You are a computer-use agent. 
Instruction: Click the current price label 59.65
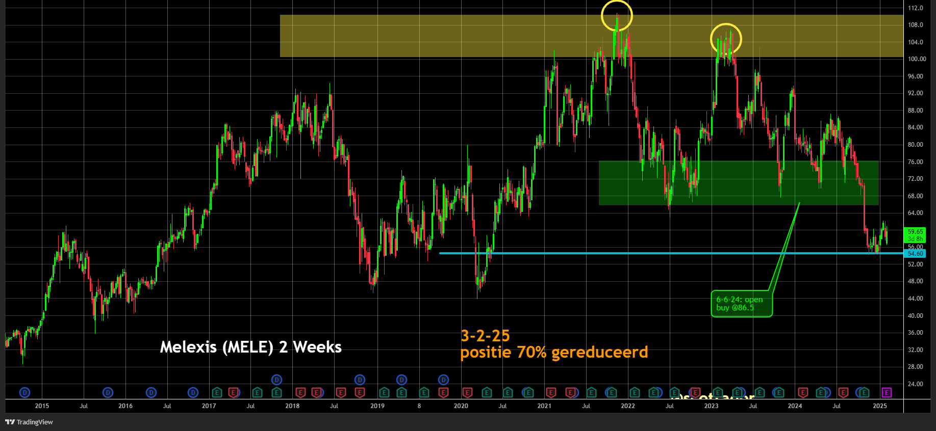tap(915, 231)
